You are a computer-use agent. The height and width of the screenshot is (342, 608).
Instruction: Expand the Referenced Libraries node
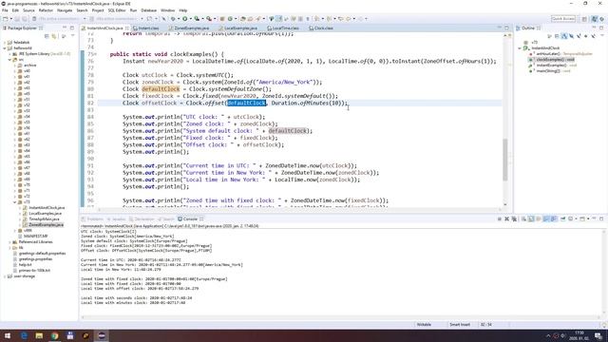(9, 242)
